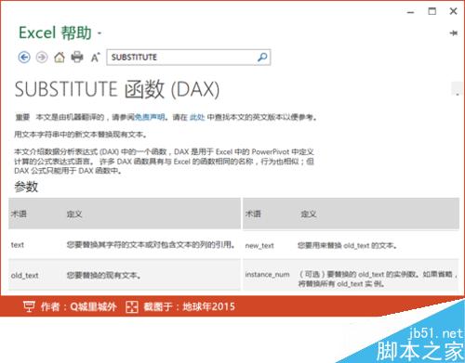Go back with the blue Back arrow
Image resolution: width=465 pixels, height=363 pixels.
tap(24, 58)
